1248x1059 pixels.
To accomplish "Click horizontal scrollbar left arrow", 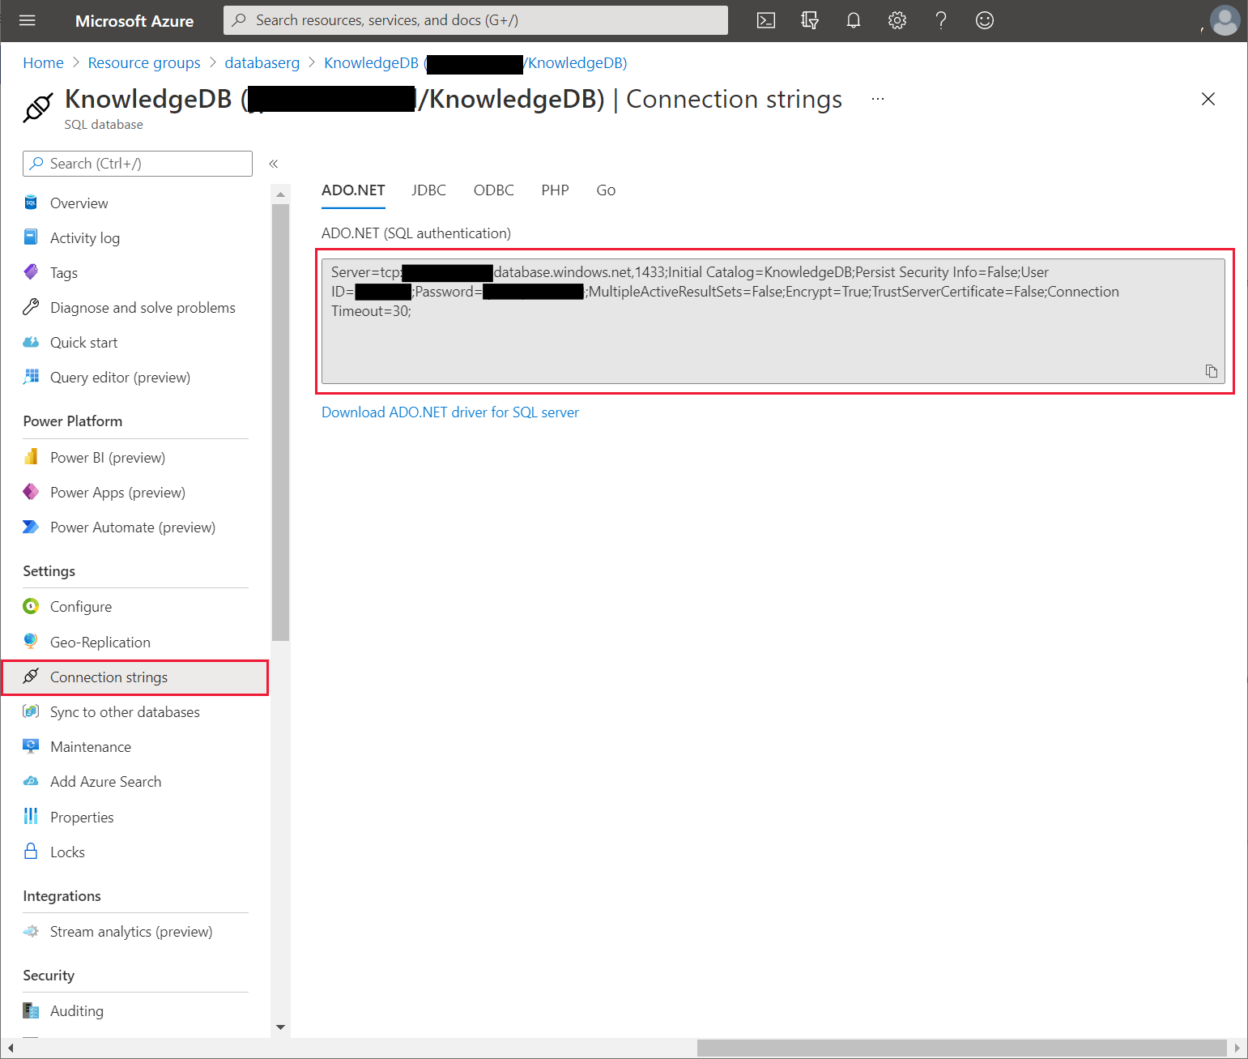I will (11, 1048).
